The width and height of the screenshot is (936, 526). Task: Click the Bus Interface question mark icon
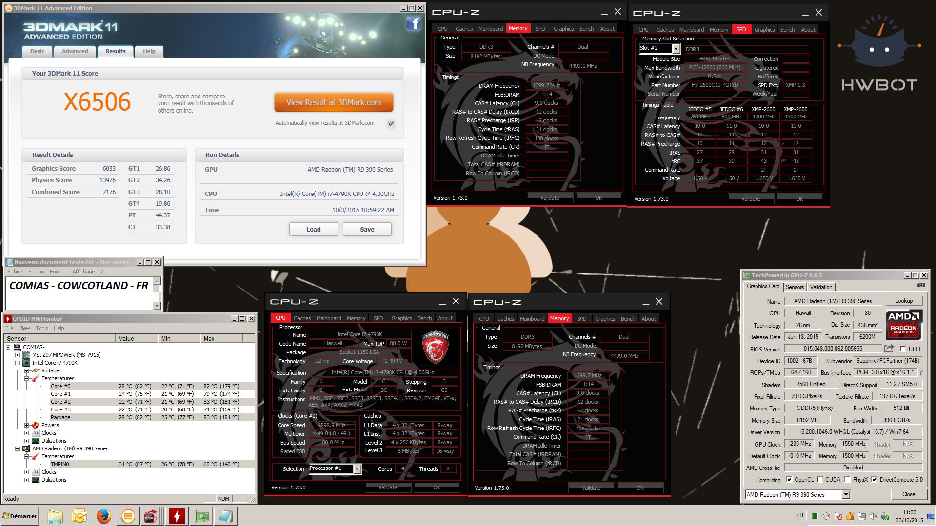tap(921, 372)
